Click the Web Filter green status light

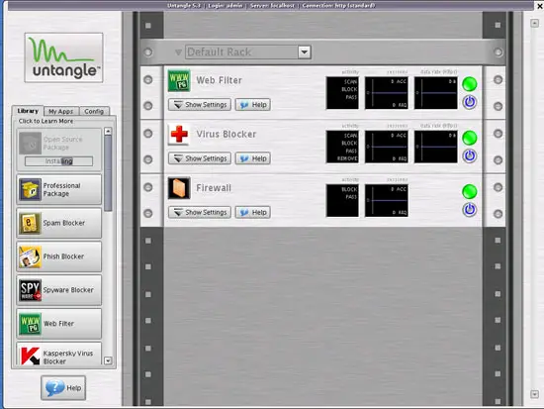[x=470, y=84]
